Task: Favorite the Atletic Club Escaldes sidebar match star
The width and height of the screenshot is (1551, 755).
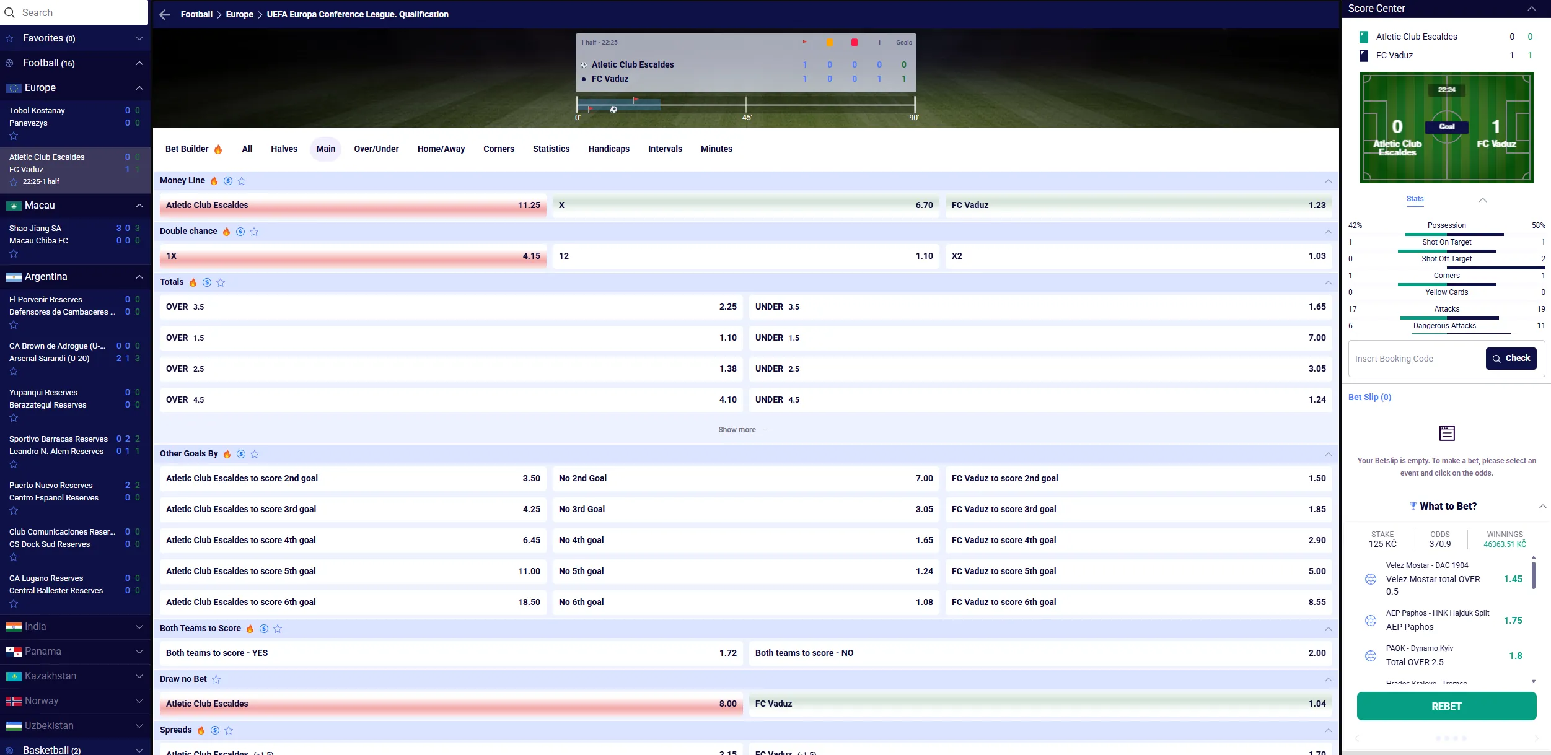Action: click(14, 182)
